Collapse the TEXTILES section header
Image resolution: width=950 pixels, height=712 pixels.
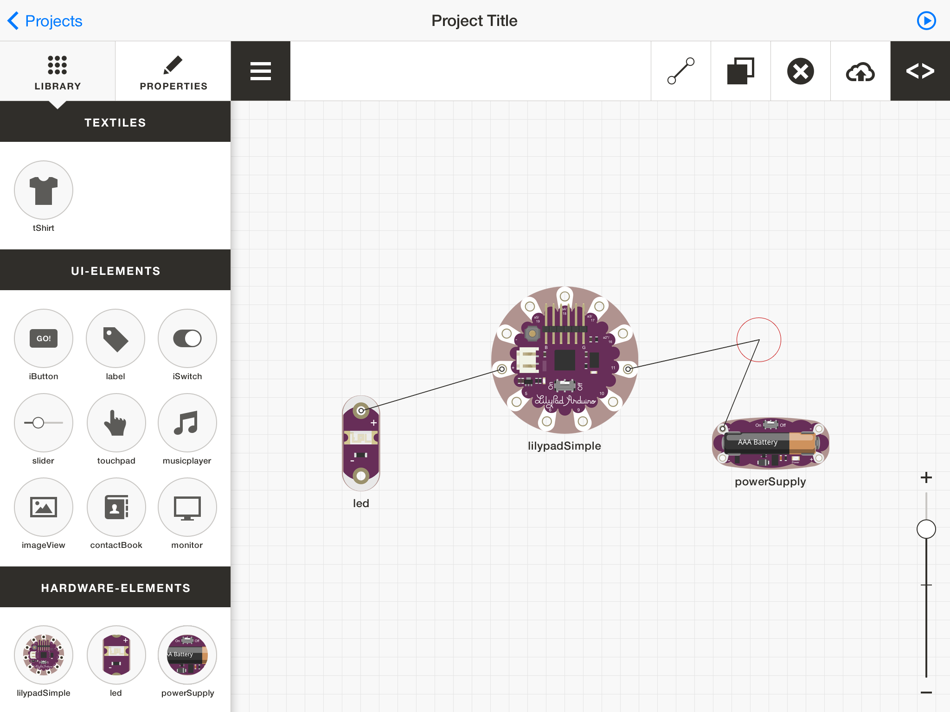click(115, 122)
